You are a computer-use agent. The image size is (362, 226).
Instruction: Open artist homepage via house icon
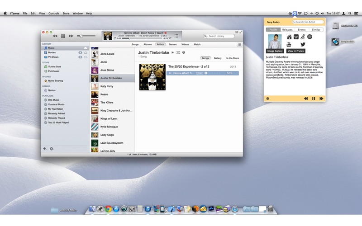tap(289, 37)
